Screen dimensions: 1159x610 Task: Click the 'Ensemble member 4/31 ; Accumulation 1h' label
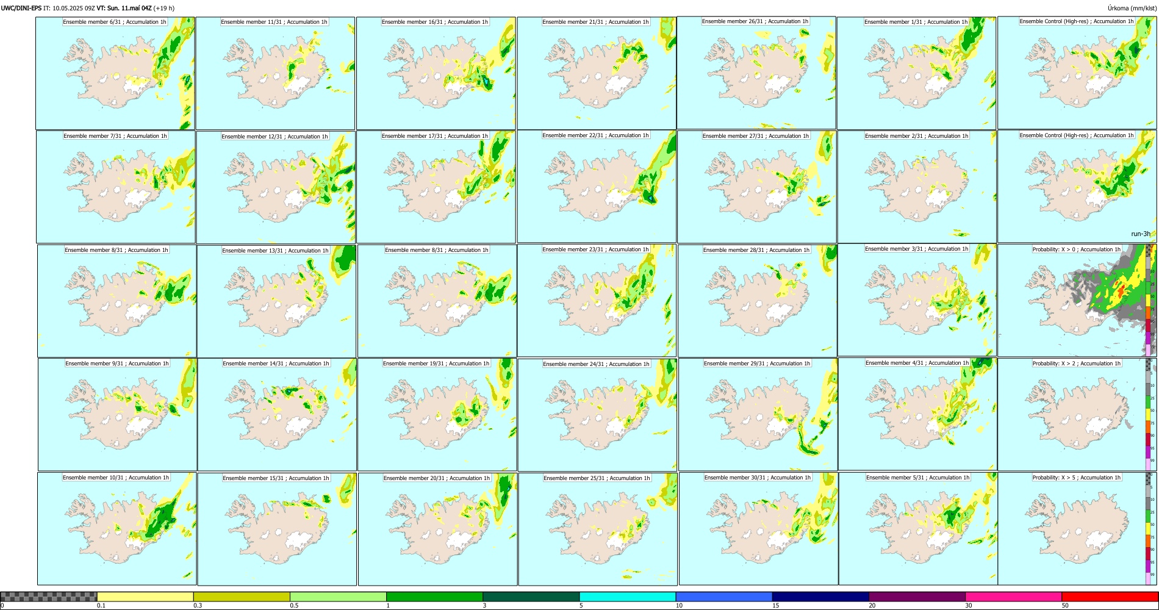click(917, 363)
